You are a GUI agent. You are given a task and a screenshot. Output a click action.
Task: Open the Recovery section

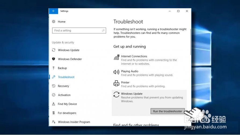(x=63, y=86)
